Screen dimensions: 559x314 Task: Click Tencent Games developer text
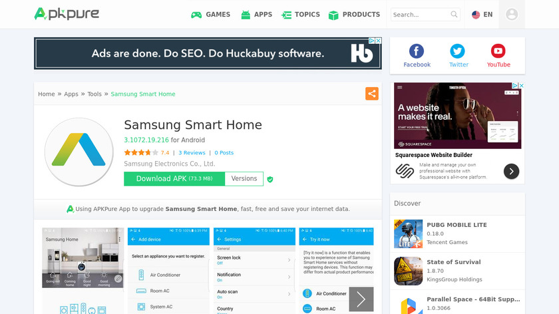point(447,242)
